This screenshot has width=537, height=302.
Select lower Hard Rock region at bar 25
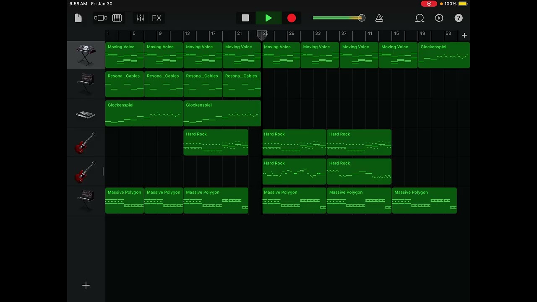(x=294, y=171)
